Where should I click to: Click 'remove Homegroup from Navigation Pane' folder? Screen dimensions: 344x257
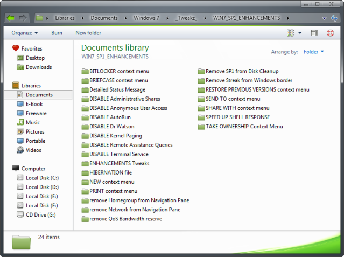pyautogui.click(x=139, y=200)
